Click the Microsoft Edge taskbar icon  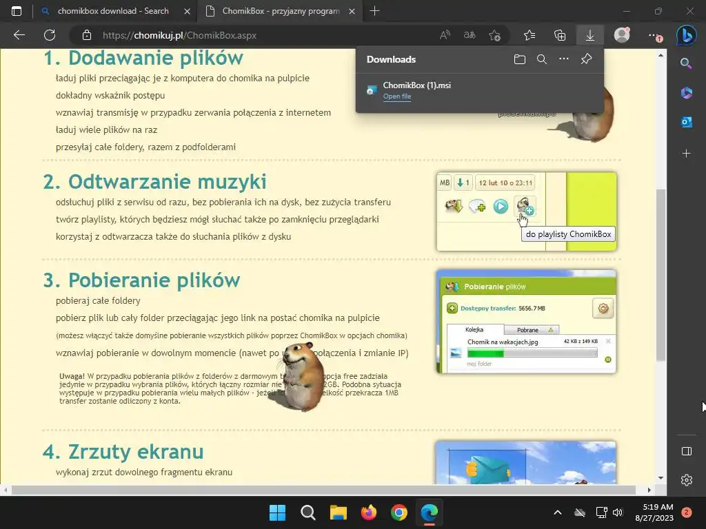tap(429, 512)
